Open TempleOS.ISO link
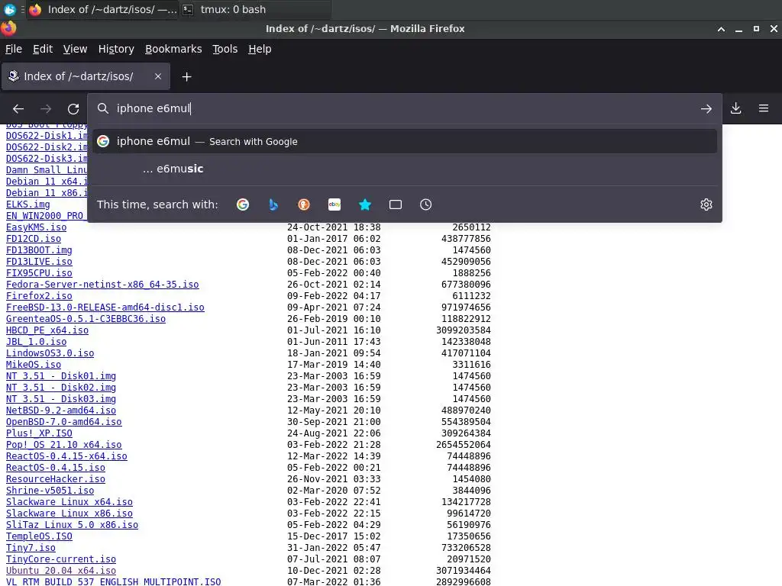The height and width of the screenshot is (586, 782). coord(39,536)
